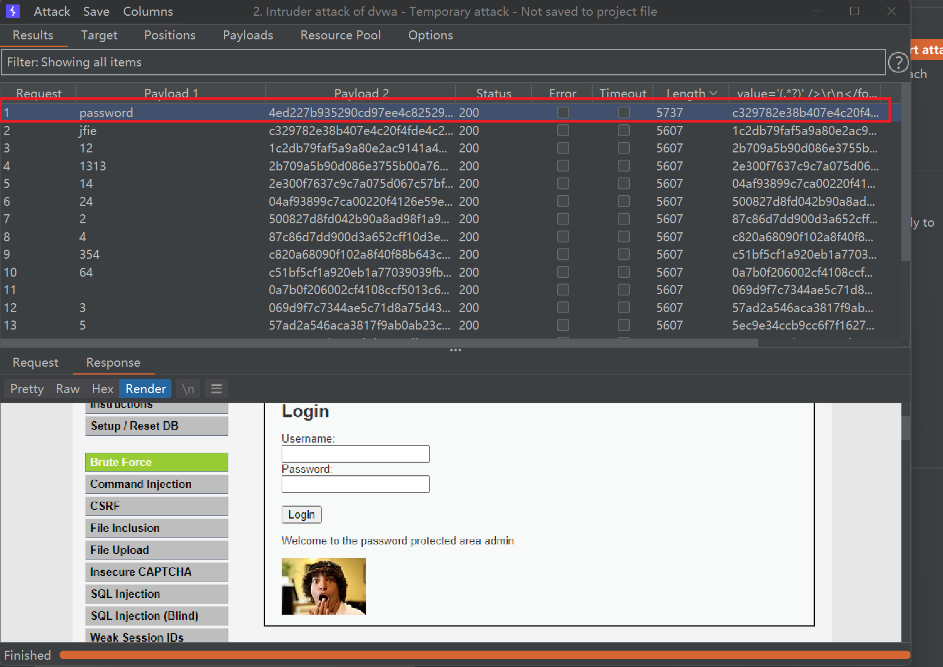Toggle Timeout checkbox in the 354 payload row
This screenshot has width=943, height=667.
pos(624,254)
